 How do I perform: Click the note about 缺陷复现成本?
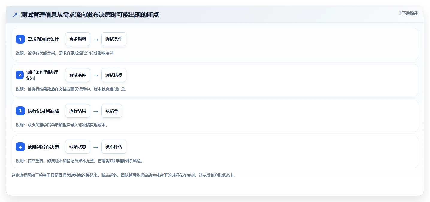[x=62, y=125]
